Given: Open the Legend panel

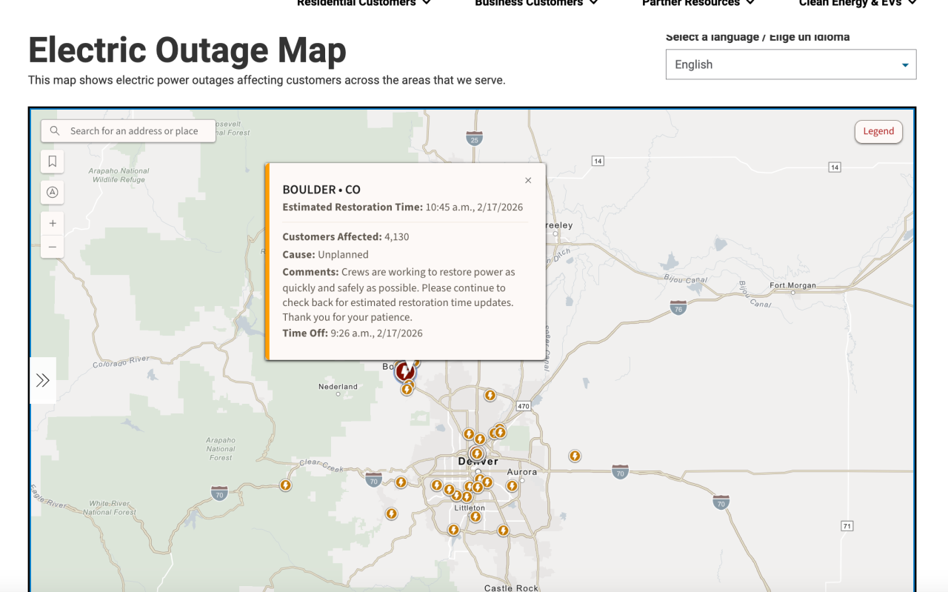Looking at the screenshot, I should pyautogui.click(x=878, y=131).
